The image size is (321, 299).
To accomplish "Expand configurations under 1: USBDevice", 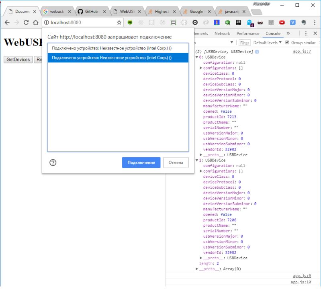I will pyautogui.click(x=201, y=171).
